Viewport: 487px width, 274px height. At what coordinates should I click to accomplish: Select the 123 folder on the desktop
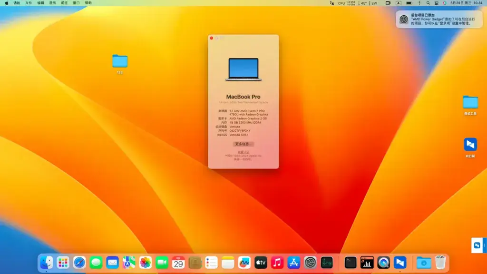pos(120,64)
